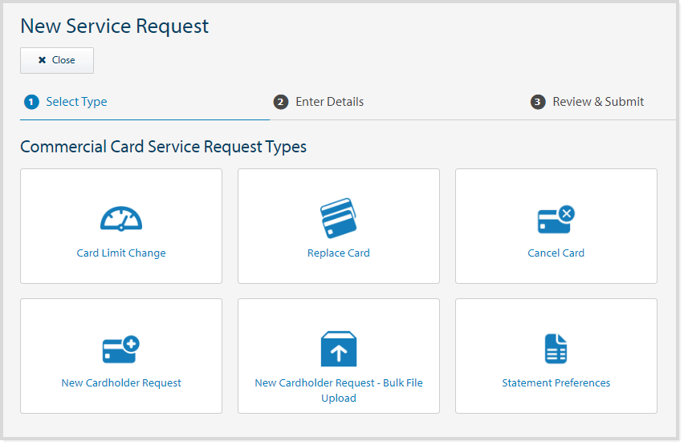This screenshot has width=684, height=445.
Task: Open the Replace Card text link
Action: click(338, 253)
